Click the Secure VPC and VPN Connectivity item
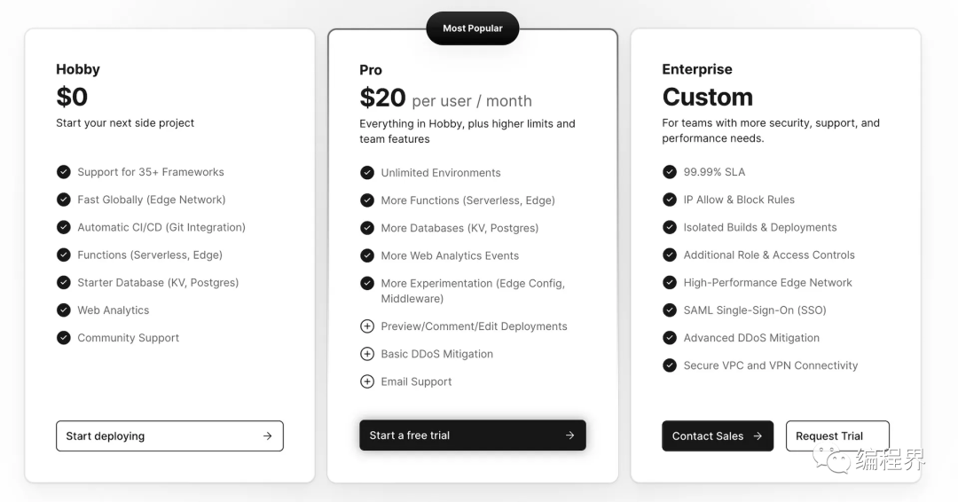 point(760,365)
